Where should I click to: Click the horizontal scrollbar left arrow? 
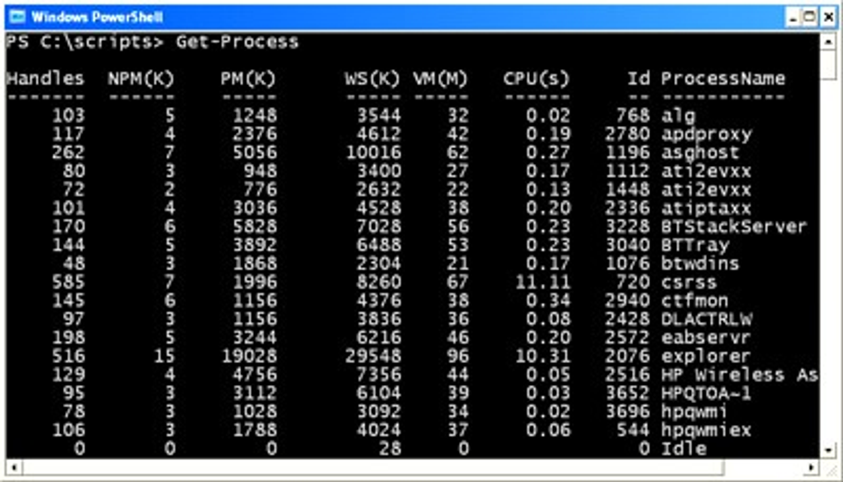click(x=13, y=466)
